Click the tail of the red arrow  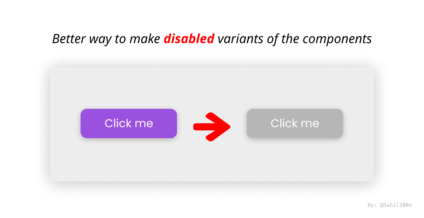click(200, 126)
